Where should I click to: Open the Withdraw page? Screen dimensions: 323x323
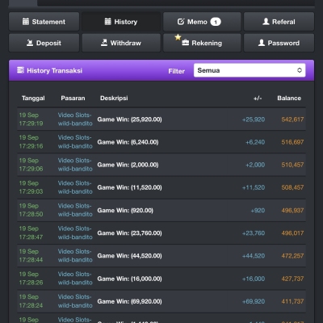pos(121,43)
